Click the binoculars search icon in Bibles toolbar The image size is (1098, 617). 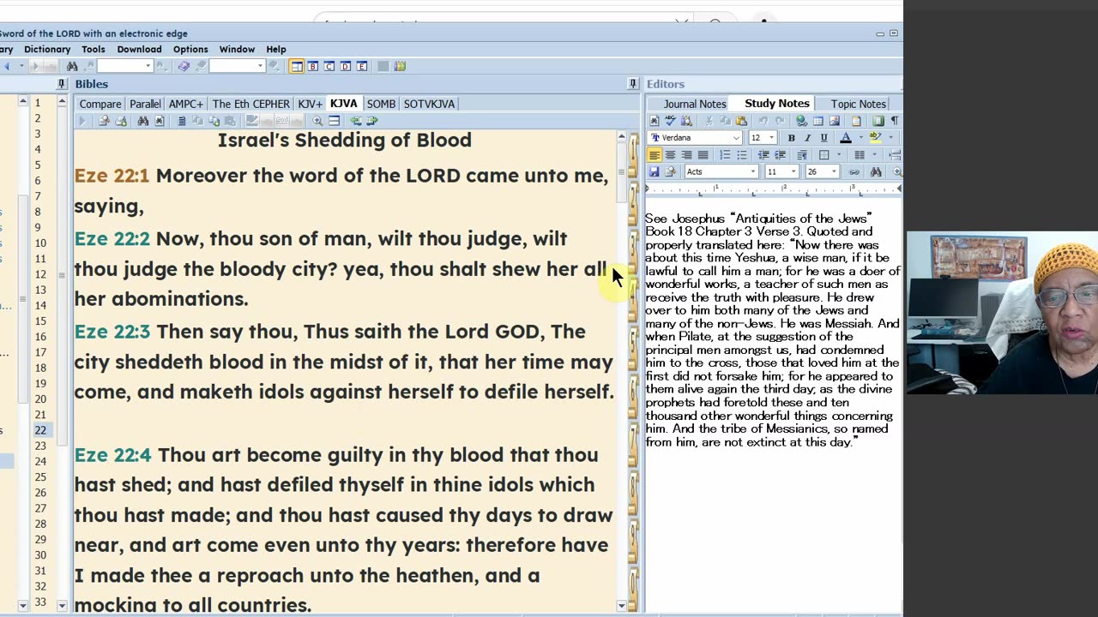coord(142,121)
